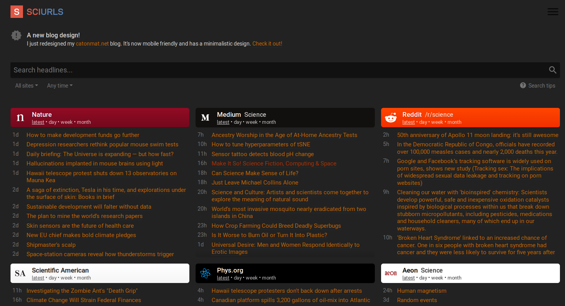565x306 pixels.
Task: Open the Any time filter dropdown
Action: pyautogui.click(x=59, y=86)
